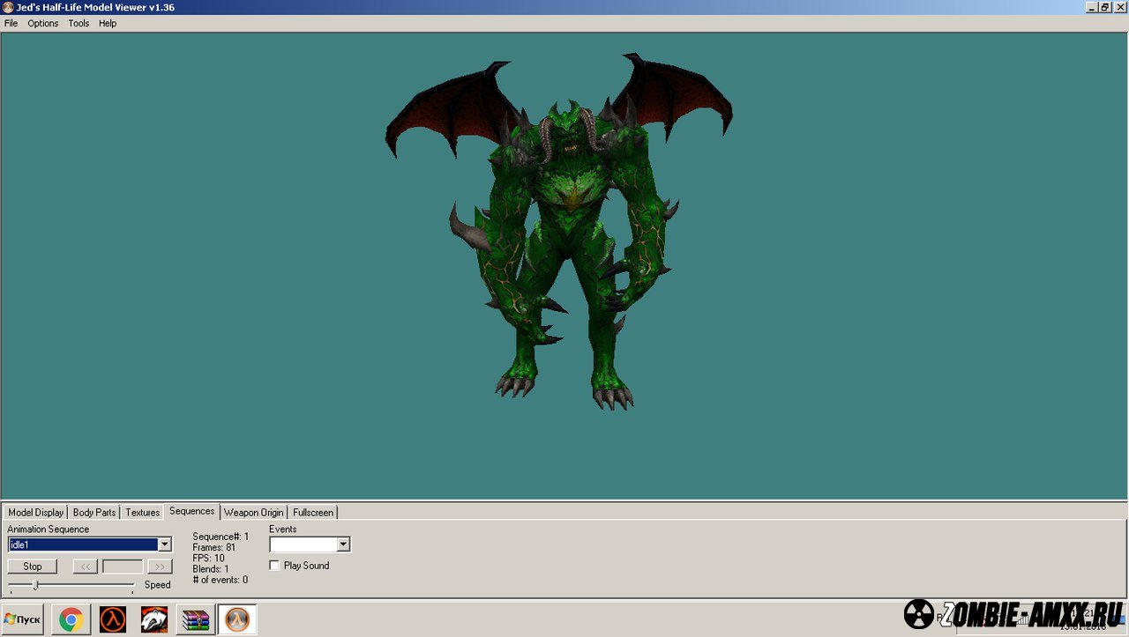
Task: Expand the Animation Sequence dropdown
Action: (x=164, y=545)
